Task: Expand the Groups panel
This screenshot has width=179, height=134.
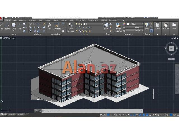Action: tap(149, 34)
